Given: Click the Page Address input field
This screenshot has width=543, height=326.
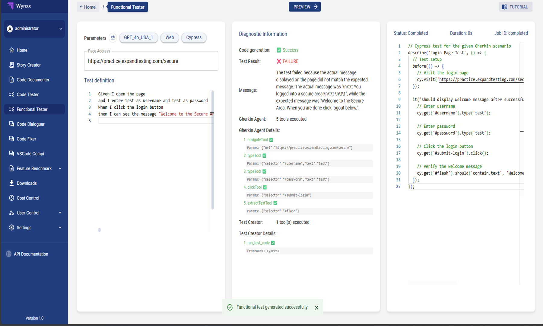Looking at the screenshot, I should 151,61.
